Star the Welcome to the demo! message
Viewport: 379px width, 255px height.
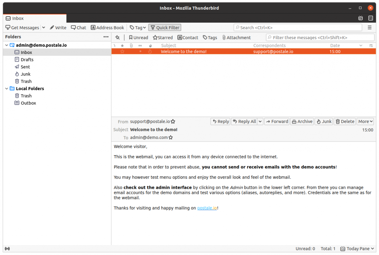pyautogui.click(x=122, y=51)
